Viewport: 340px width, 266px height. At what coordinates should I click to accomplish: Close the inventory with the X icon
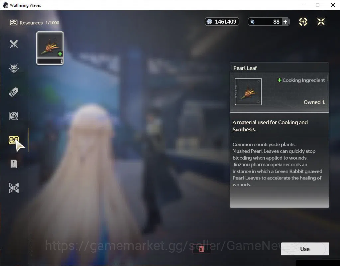click(x=321, y=22)
